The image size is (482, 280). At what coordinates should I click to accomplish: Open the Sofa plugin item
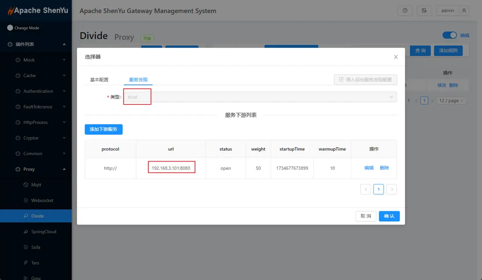point(36,247)
